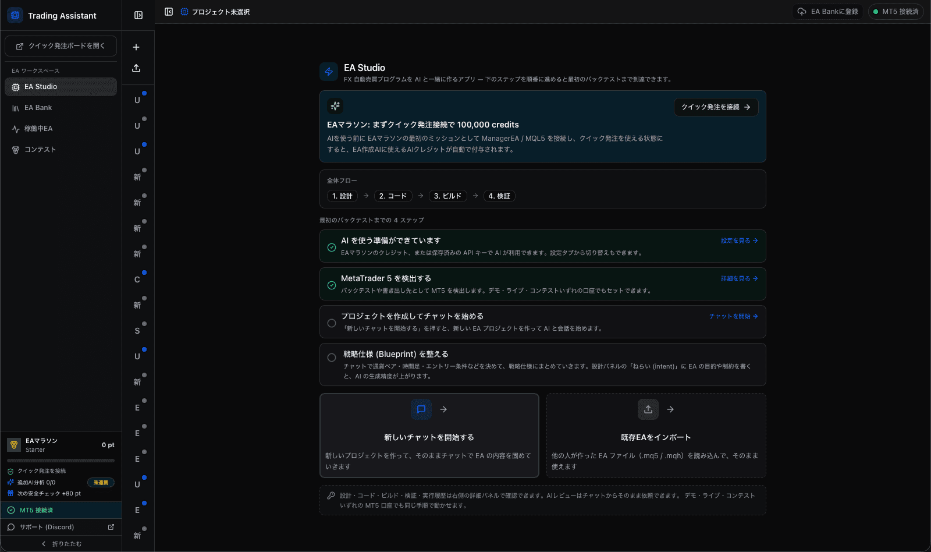Click the key icon in the bottom hint box
This screenshot has height=552, width=931.
pyautogui.click(x=331, y=496)
